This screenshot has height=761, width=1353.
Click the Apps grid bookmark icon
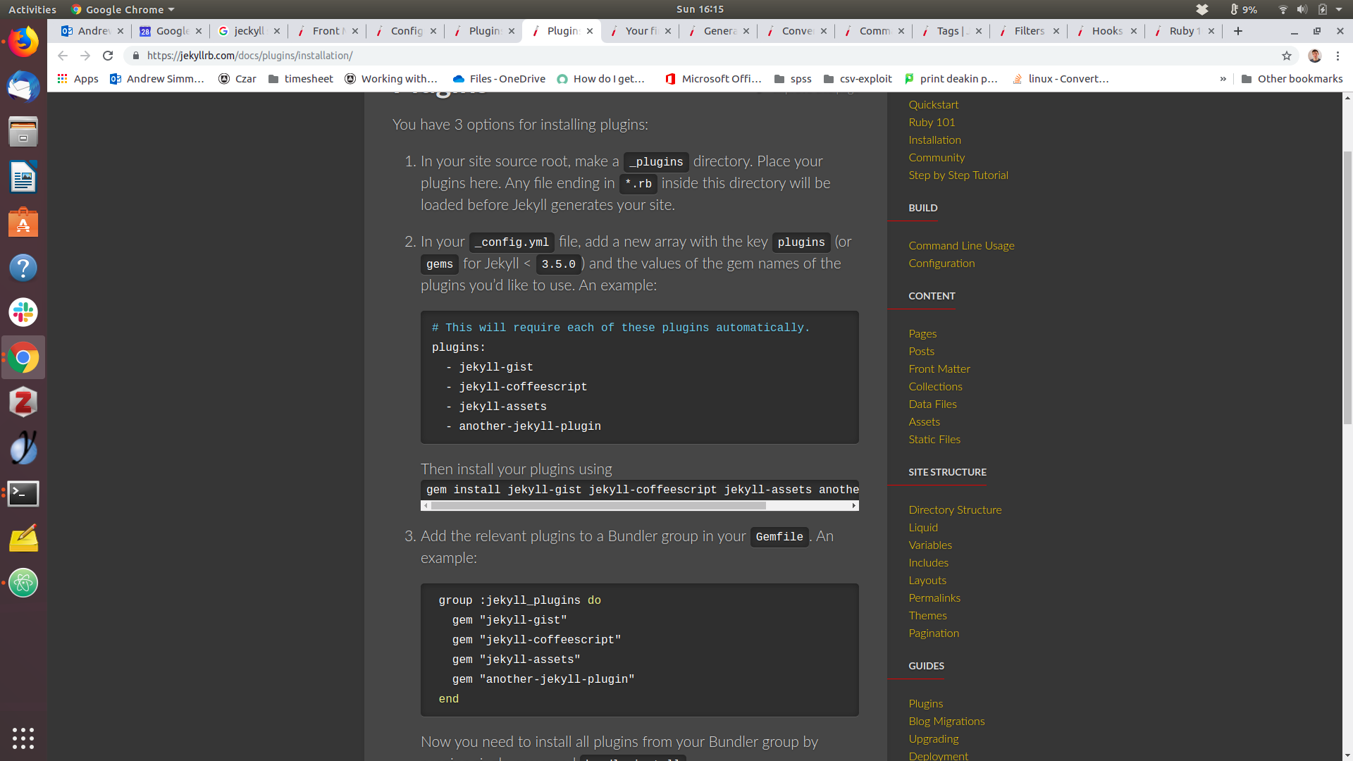tap(63, 79)
